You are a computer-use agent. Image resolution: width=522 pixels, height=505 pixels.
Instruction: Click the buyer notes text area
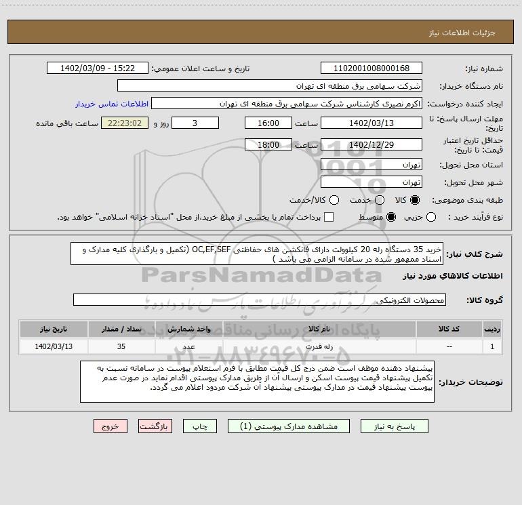257,382
